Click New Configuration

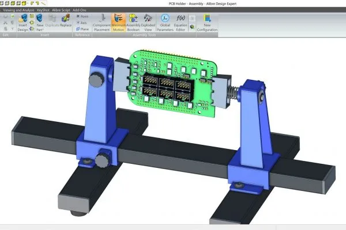(x=207, y=22)
